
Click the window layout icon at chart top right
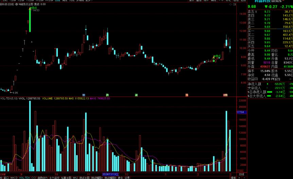235,4
